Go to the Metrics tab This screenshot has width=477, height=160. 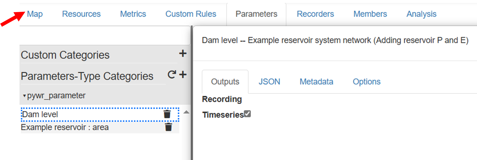click(133, 14)
